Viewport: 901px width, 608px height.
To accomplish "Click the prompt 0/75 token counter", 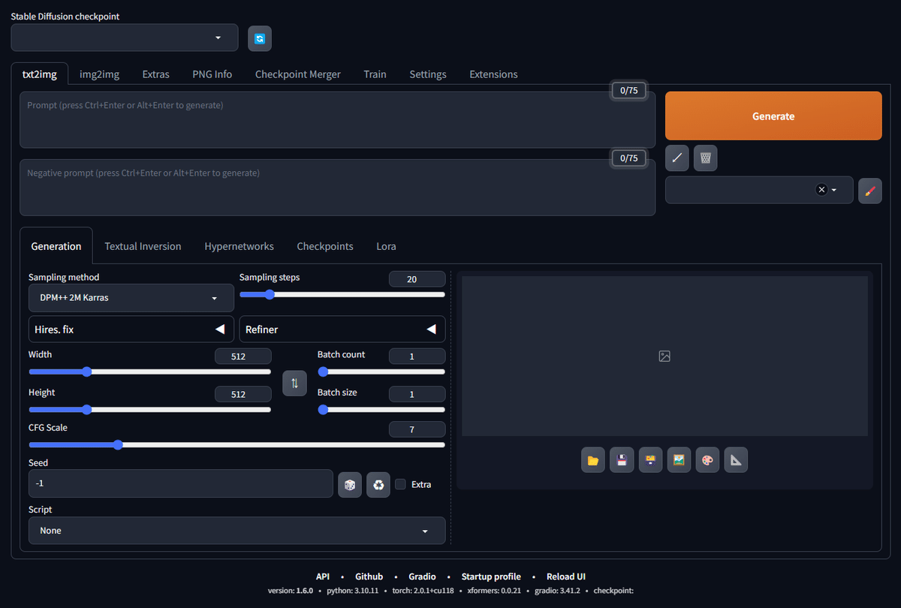I will [628, 91].
